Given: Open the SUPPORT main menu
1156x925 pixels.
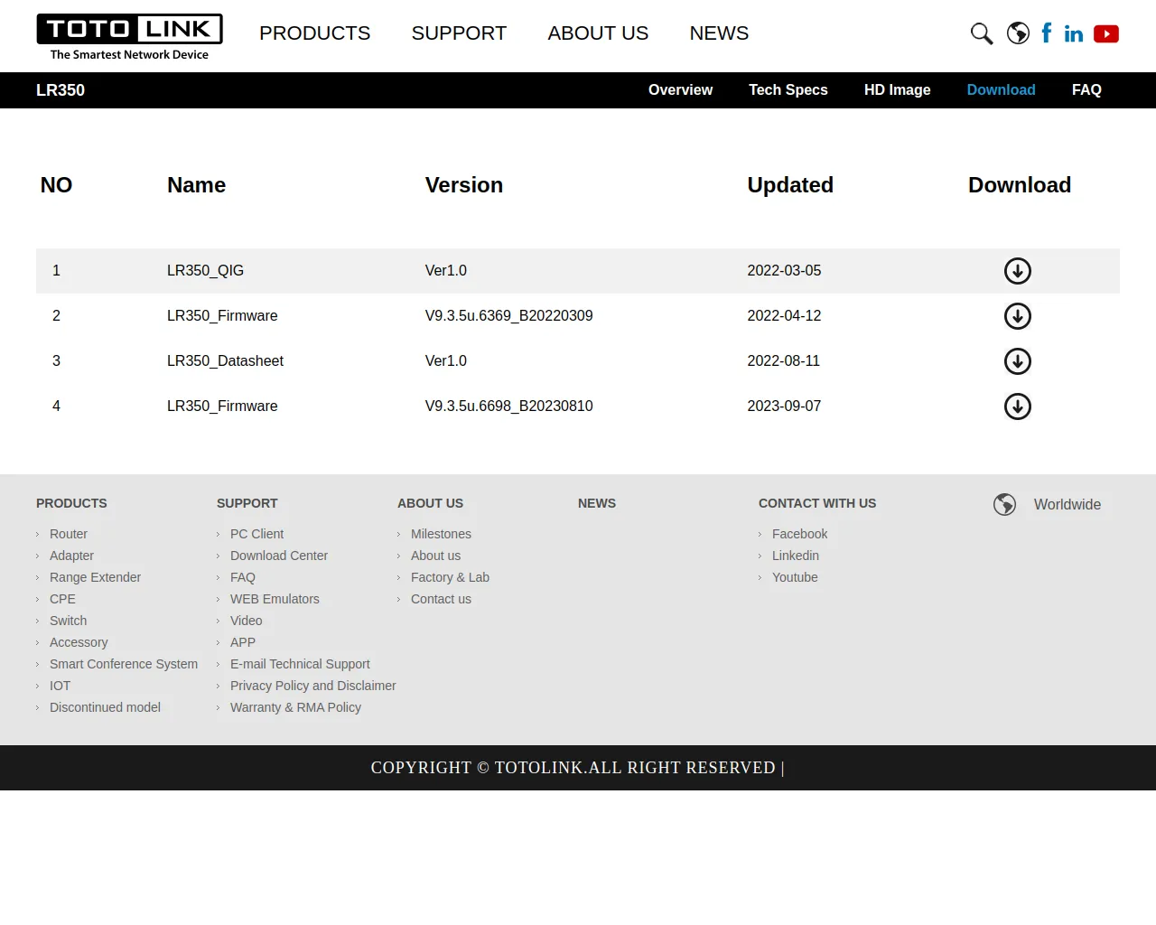Looking at the screenshot, I should click(459, 33).
